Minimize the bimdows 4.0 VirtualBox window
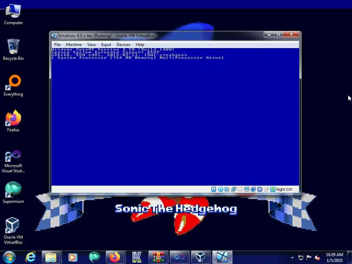This screenshot has width=352, height=264. pyautogui.click(x=269, y=34)
